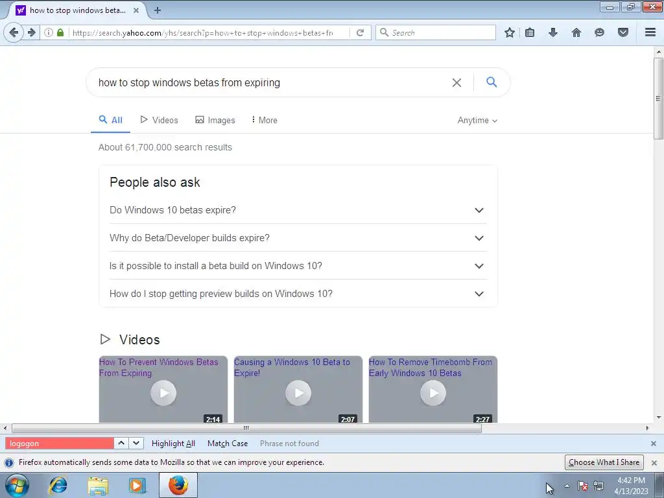
Task: Click the Videos section heading
Action: 139,340
